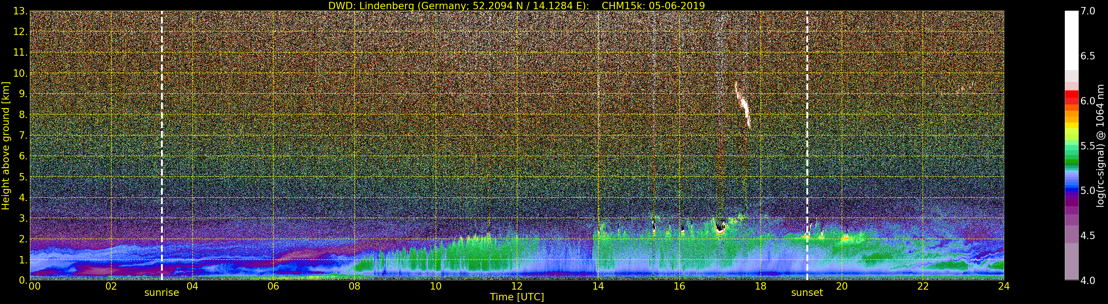Click the "14" tick on the time axis
1108x304 pixels.
tap(598, 286)
